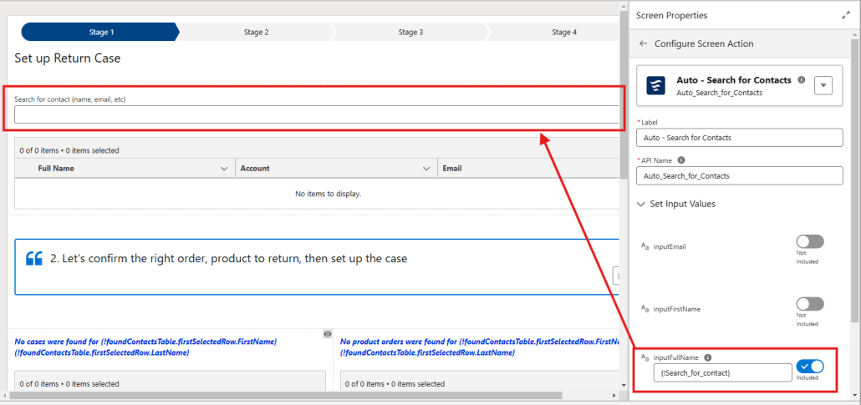The width and height of the screenshot is (861, 405).
Task: Expand the Screen Properties panel
Action: click(845, 15)
